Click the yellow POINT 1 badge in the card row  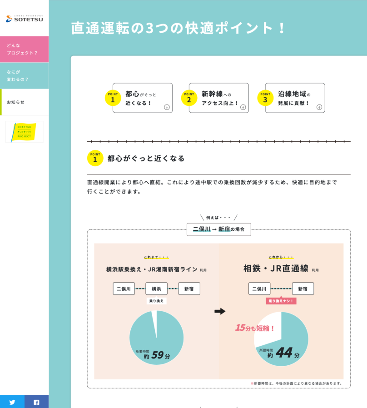pyautogui.click(x=113, y=98)
